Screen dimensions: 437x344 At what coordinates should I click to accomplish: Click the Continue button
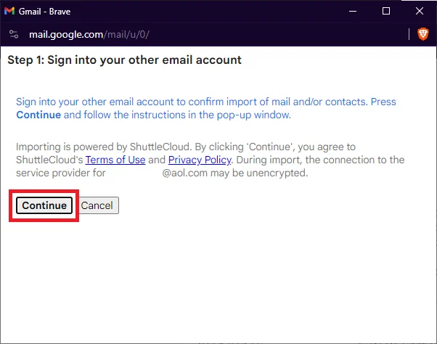[x=44, y=205]
